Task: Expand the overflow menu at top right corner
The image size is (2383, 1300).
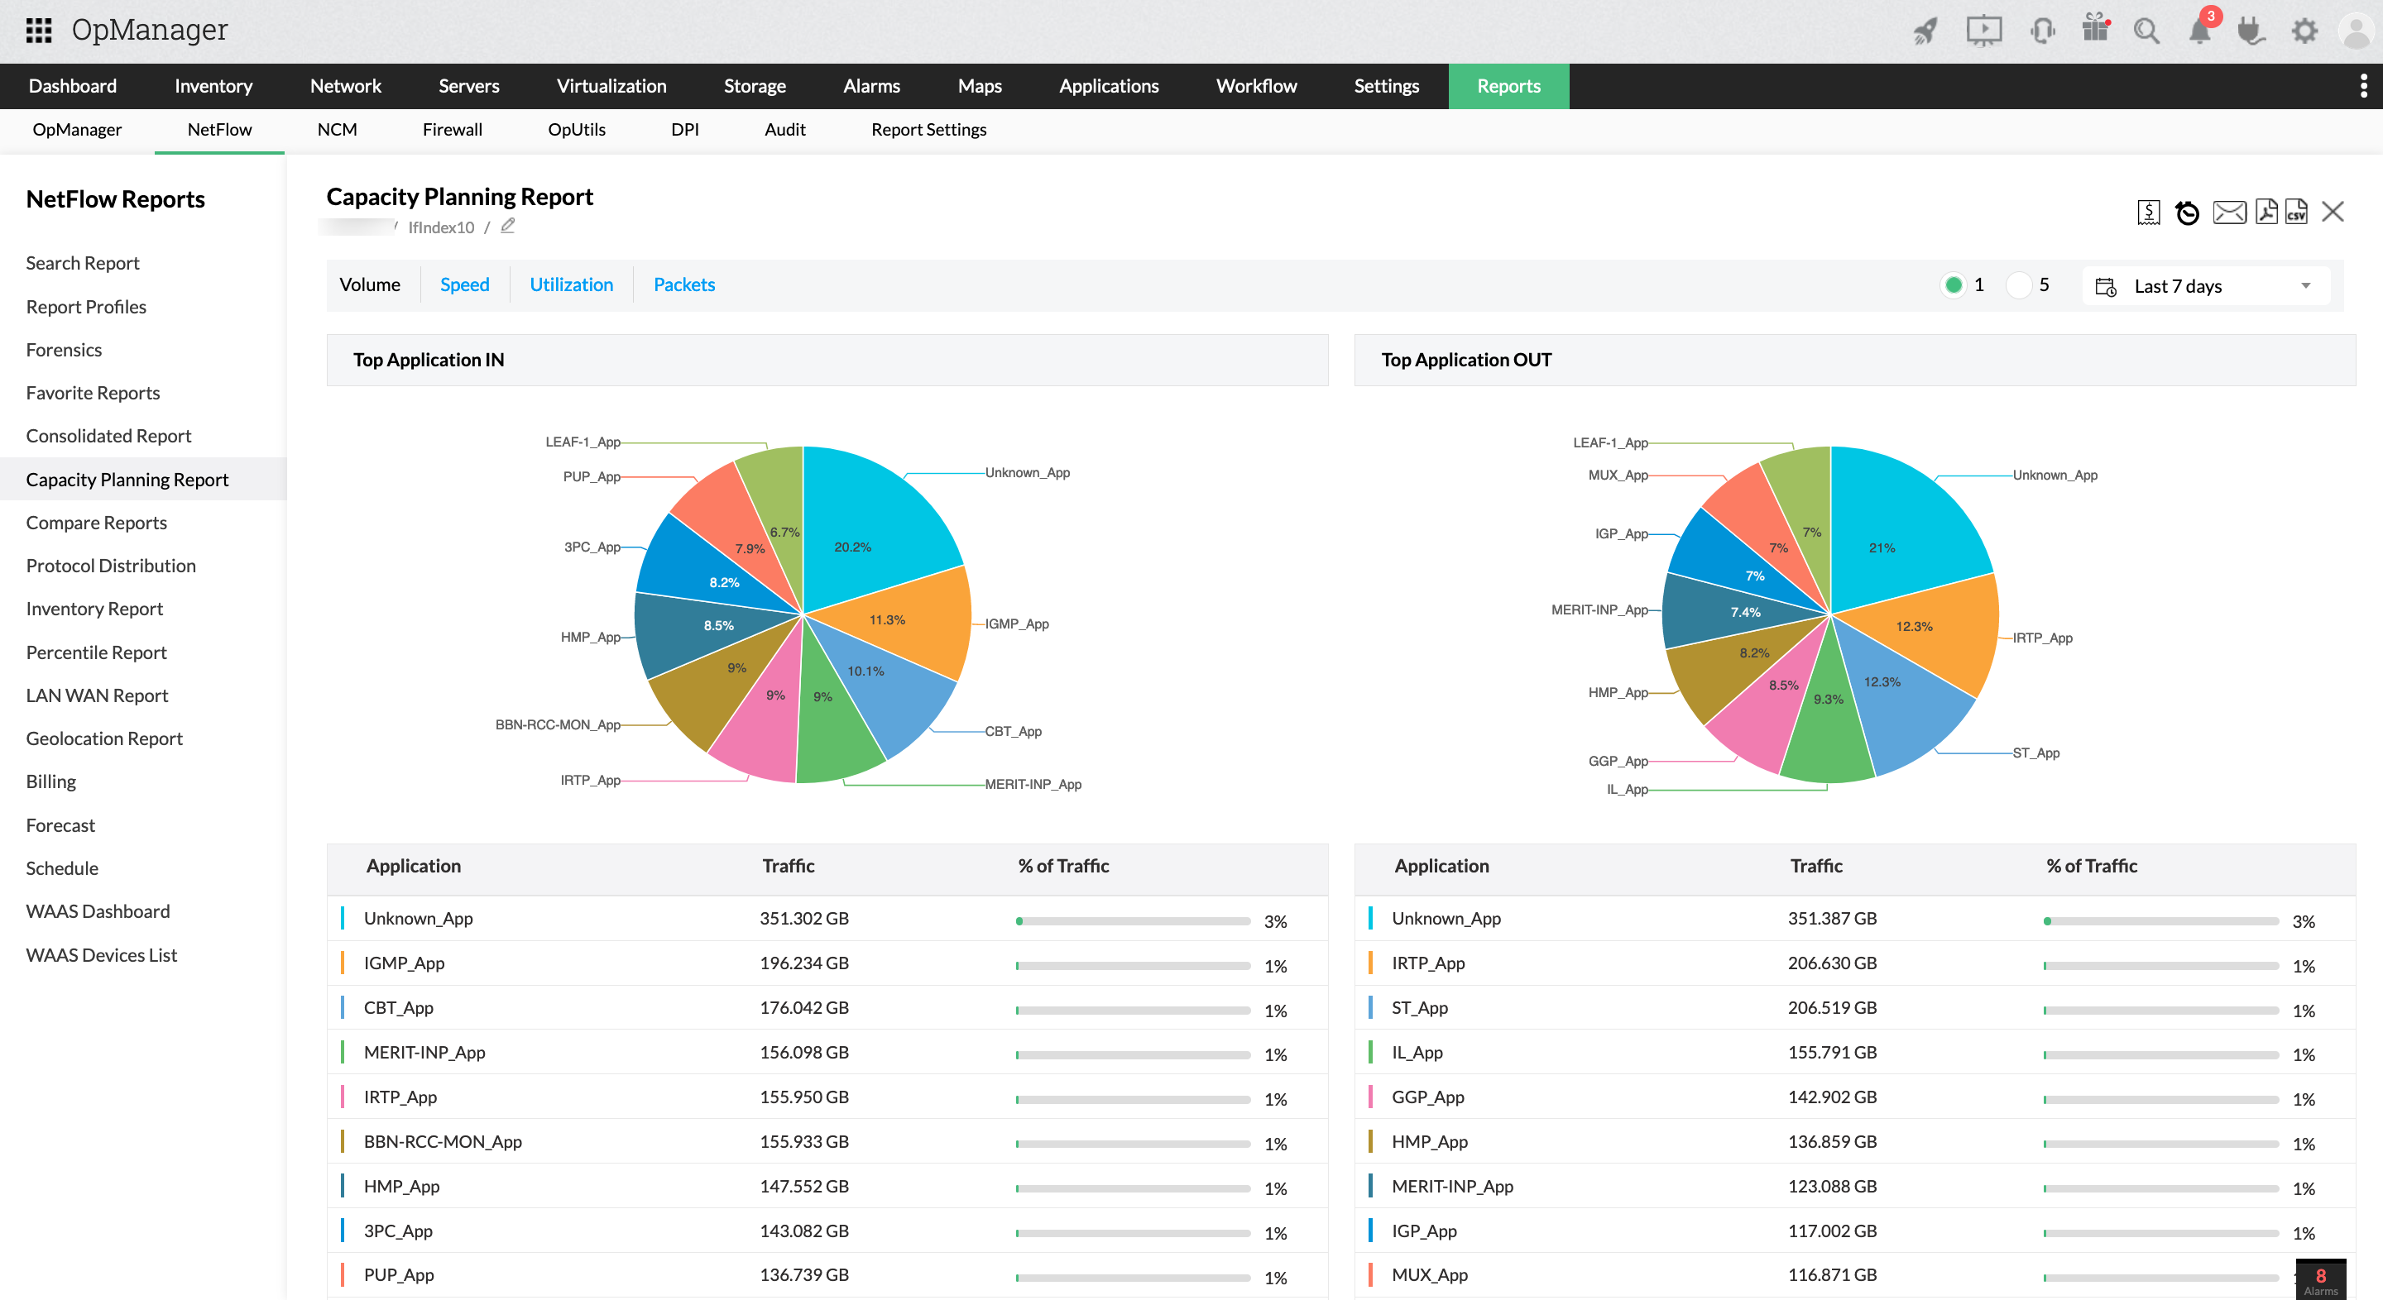Action: (x=2365, y=86)
